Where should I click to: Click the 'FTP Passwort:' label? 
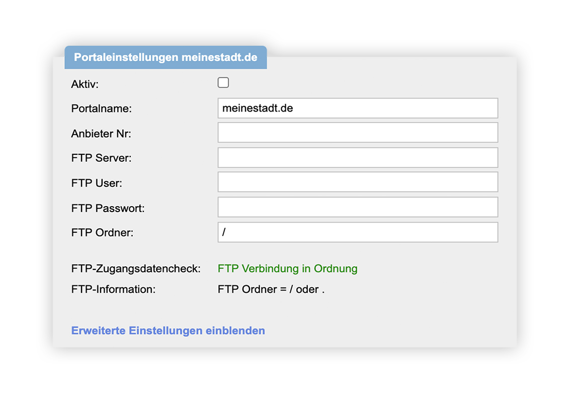[108, 209]
